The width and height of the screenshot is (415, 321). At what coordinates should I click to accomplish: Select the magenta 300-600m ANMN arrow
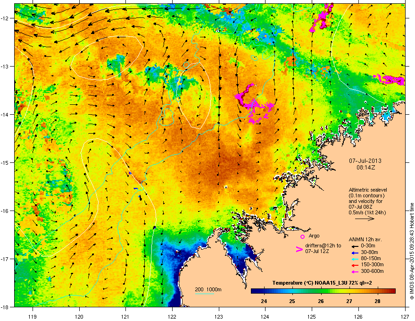[x=354, y=271]
